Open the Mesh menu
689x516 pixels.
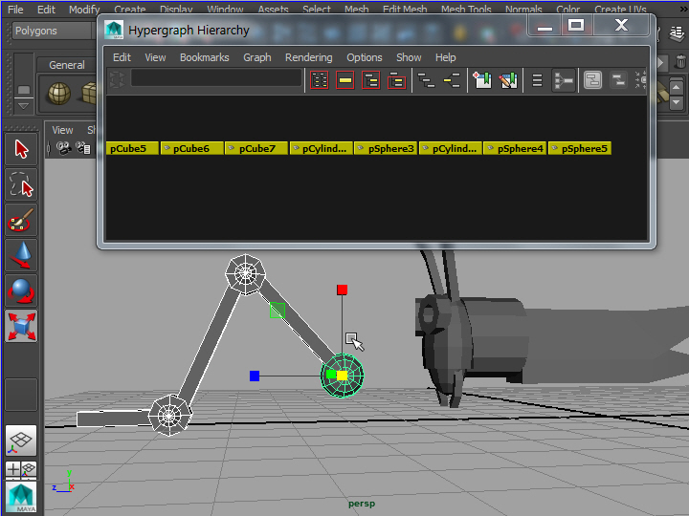(x=356, y=9)
